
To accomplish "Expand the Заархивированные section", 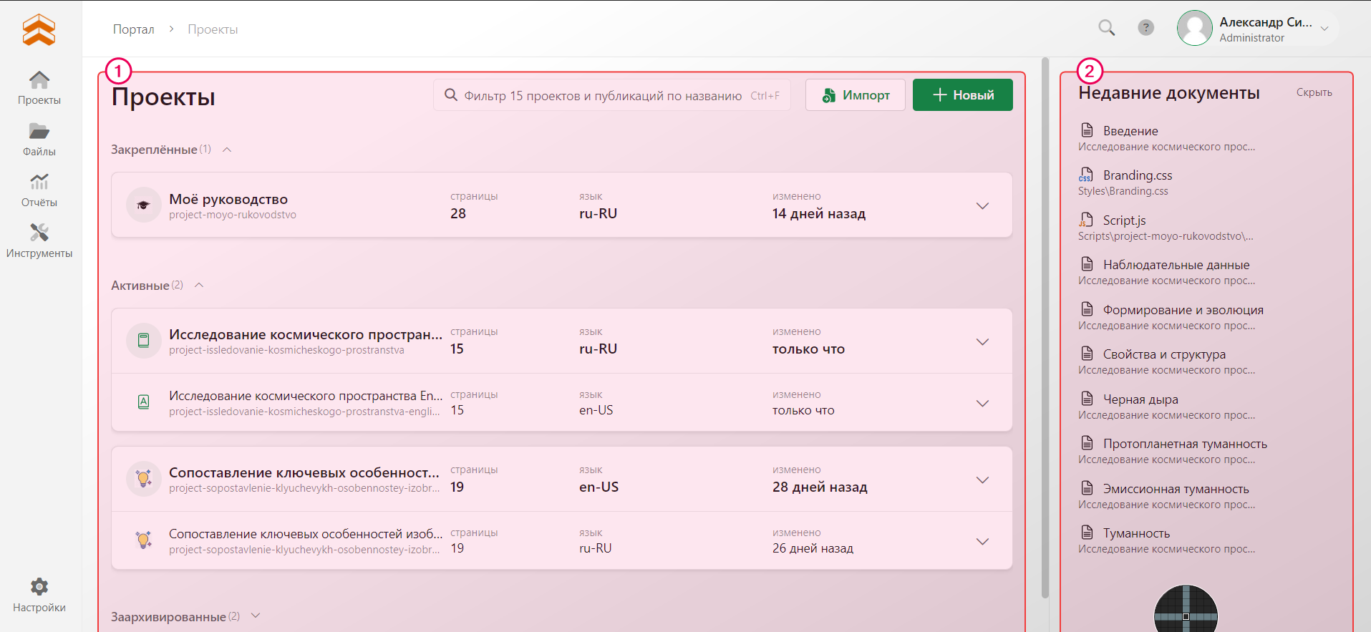I will coord(256,616).
